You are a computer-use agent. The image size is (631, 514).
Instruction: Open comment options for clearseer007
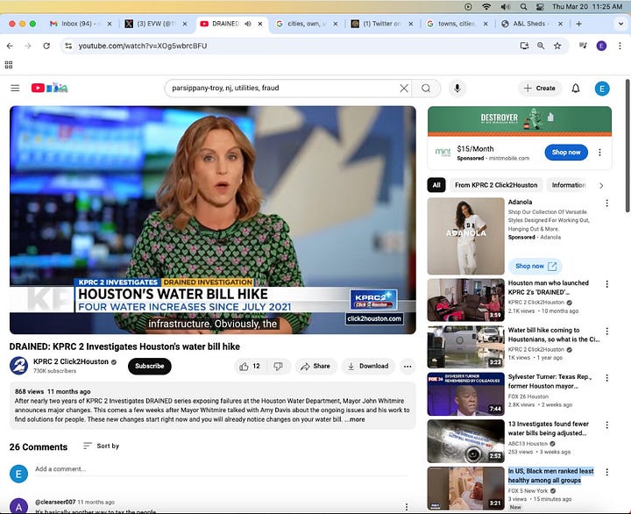click(x=407, y=506)
